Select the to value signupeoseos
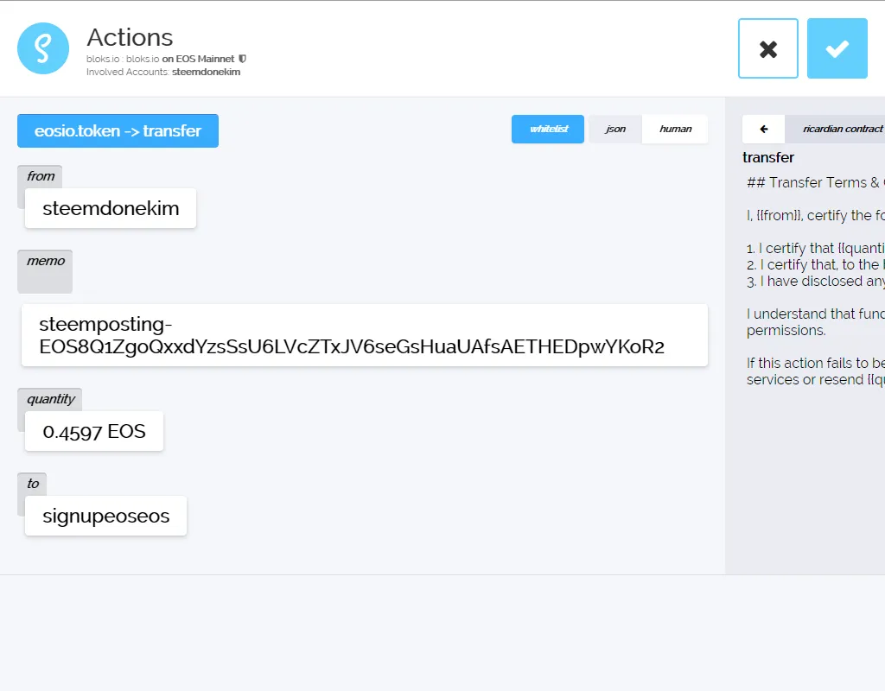 pyautogui.click(x=106, y=516)
